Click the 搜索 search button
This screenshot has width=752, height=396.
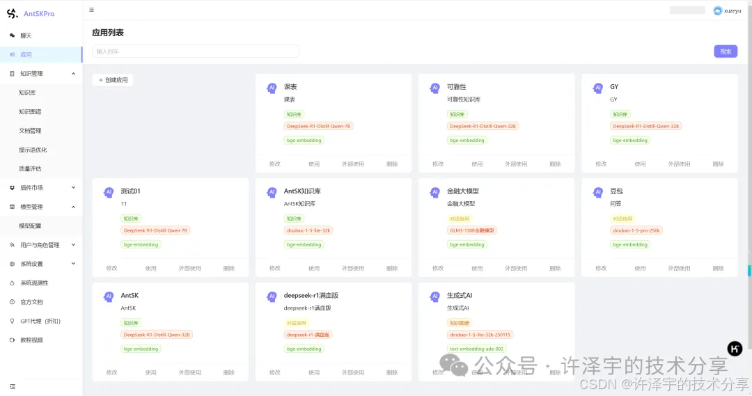point(726,52)
